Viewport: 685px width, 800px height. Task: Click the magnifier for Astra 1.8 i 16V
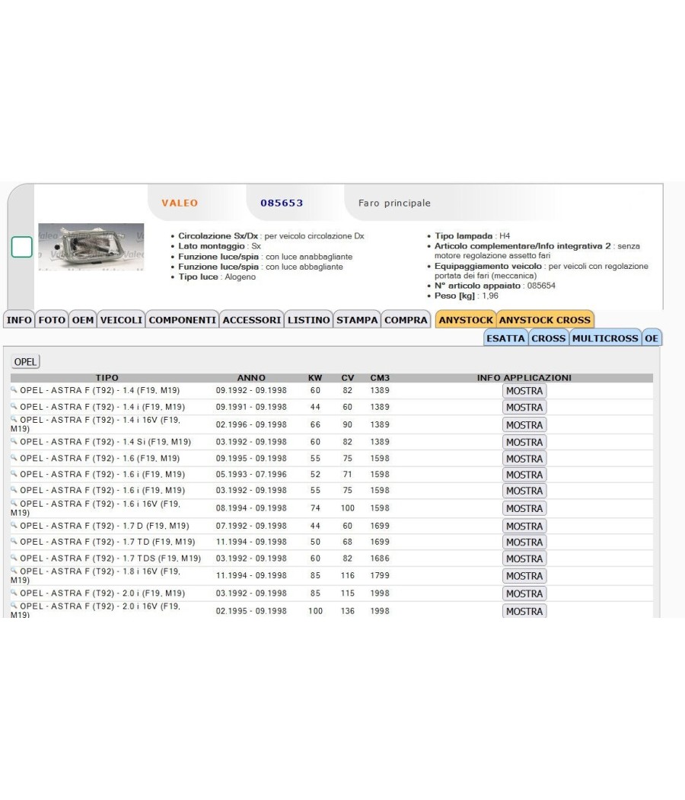click(x=14, y=571)
